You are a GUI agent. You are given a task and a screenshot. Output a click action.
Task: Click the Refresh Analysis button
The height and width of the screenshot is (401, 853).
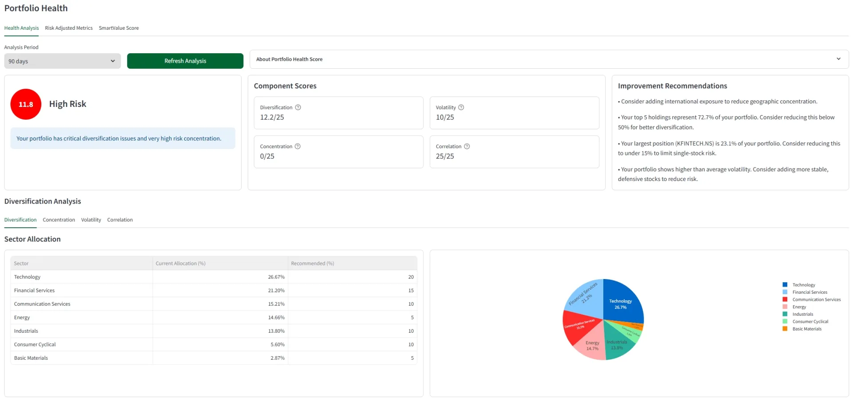[185, 61]
